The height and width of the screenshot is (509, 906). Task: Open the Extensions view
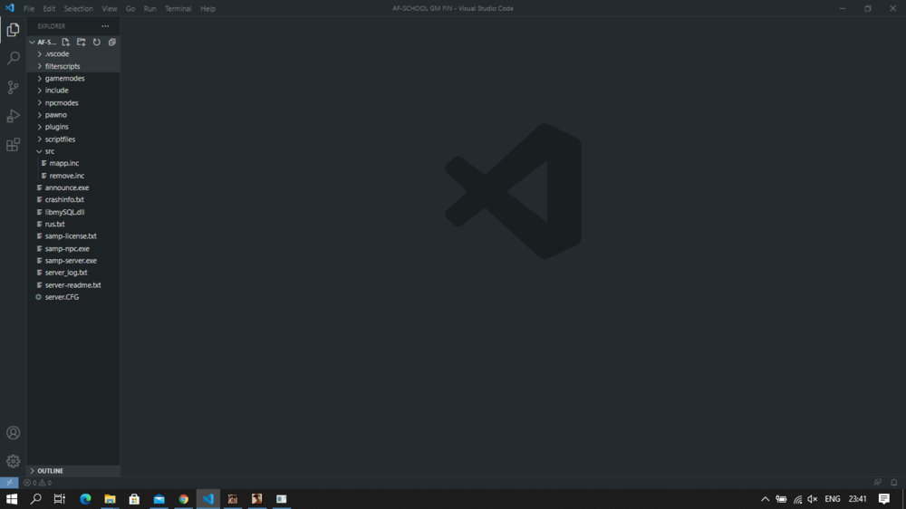13,144
